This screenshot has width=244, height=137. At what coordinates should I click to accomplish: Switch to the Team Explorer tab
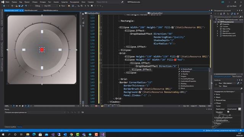pyautogui.click(x=237, y=76)
